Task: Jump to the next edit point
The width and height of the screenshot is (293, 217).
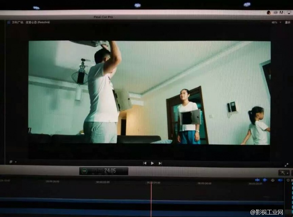Action: [160, 163]
